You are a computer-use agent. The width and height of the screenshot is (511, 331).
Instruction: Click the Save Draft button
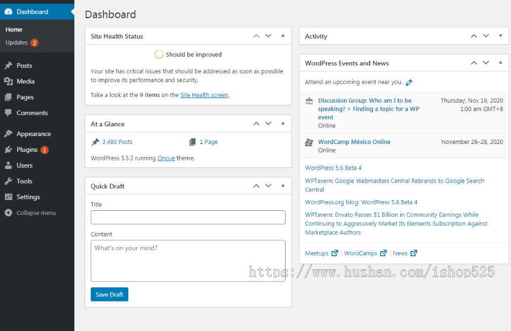(109, 294)
